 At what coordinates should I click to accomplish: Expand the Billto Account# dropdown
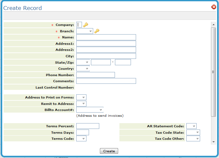[90, 110]
